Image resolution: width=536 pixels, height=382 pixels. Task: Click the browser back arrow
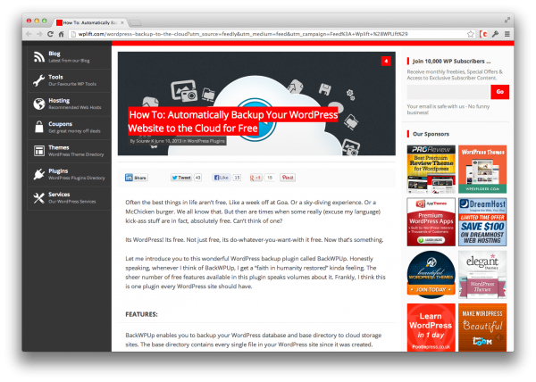29,34
